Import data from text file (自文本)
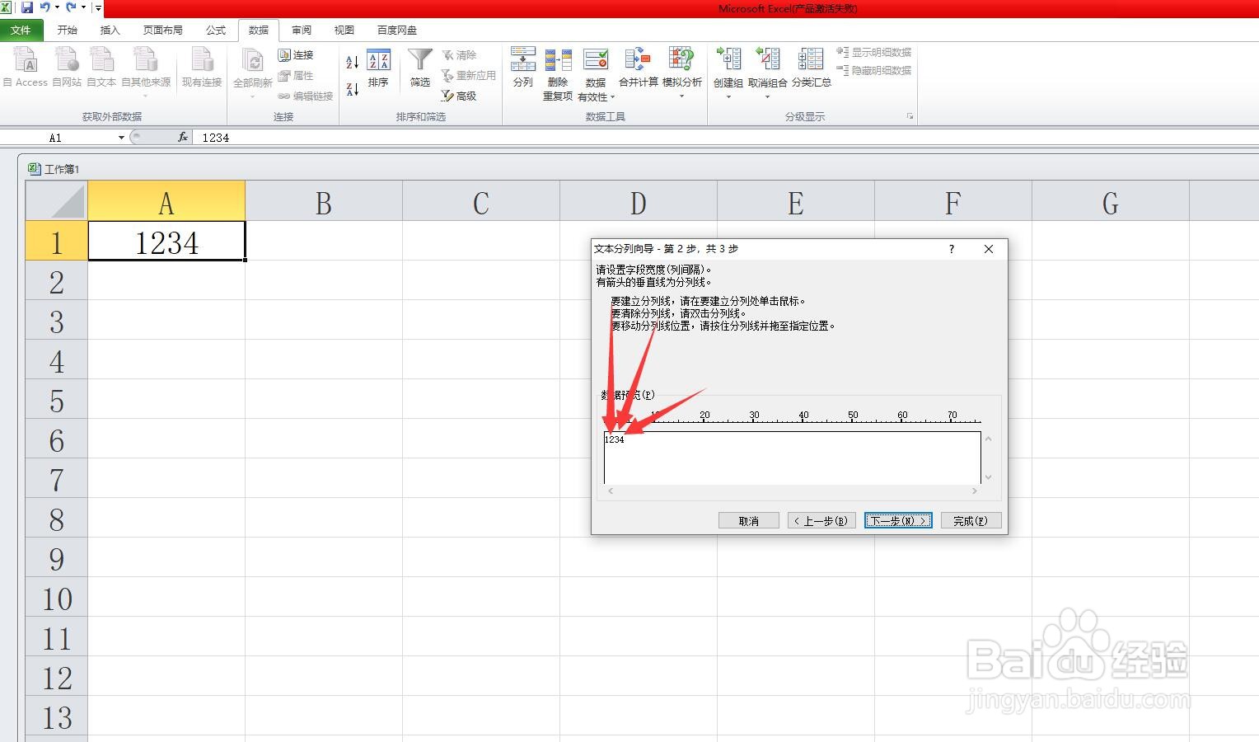The width and height of the screenshot is (1259, 742). click(x=101, y=67)
